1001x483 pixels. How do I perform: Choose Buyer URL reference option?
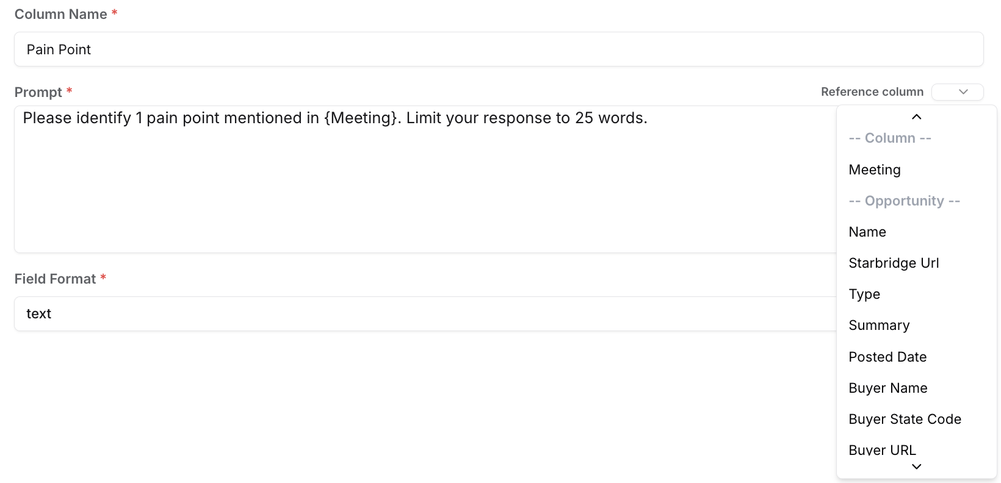click(x=882, y=450)
